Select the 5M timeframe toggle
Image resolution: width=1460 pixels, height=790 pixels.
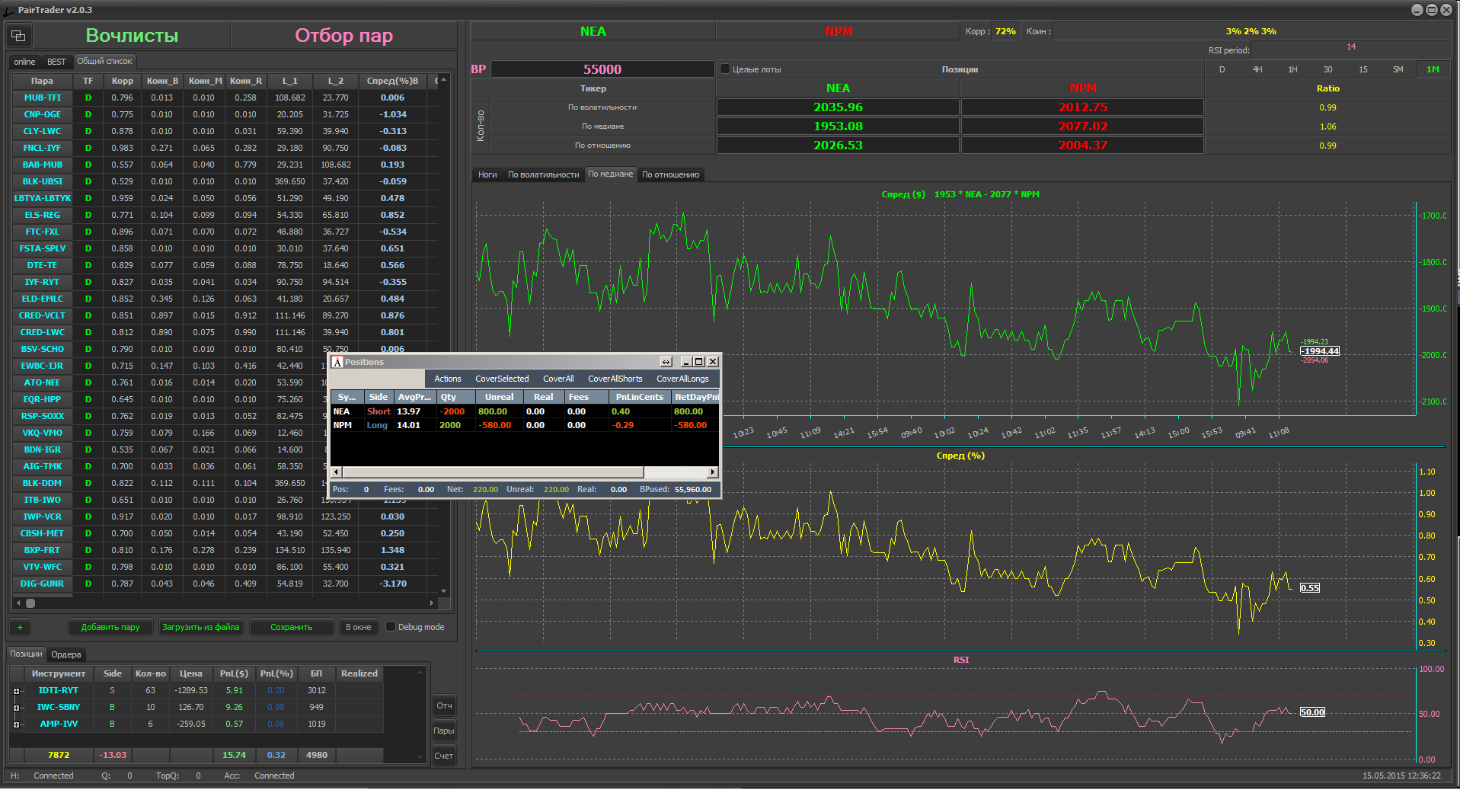(x=1398, y=69)
